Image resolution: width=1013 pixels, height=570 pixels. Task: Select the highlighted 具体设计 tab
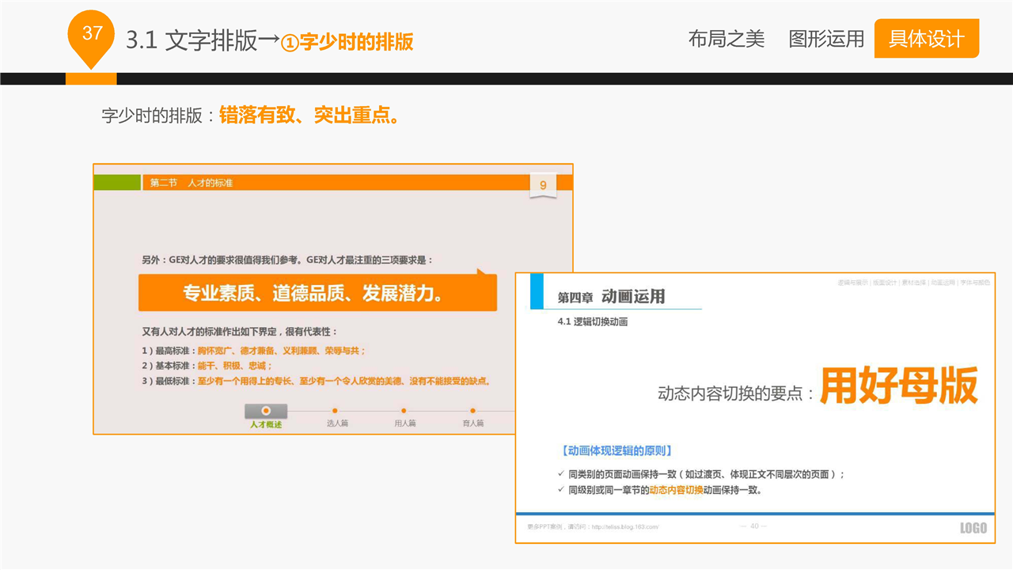[x=926, y=39]
